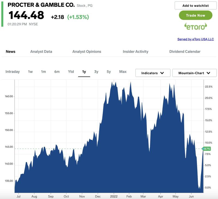Show the 5y chart period

[x=109, y=72]
